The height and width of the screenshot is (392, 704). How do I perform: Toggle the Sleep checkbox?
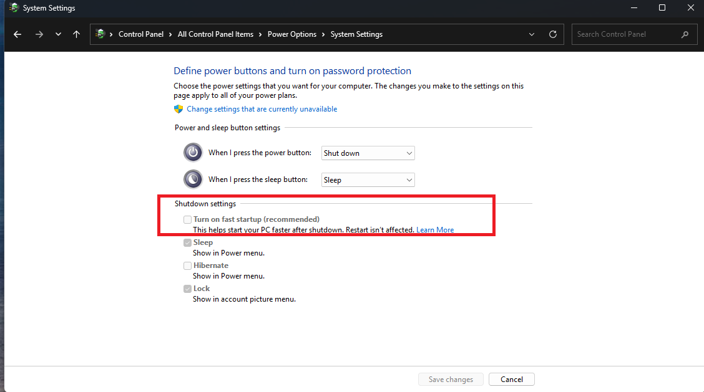pos(187,242)
